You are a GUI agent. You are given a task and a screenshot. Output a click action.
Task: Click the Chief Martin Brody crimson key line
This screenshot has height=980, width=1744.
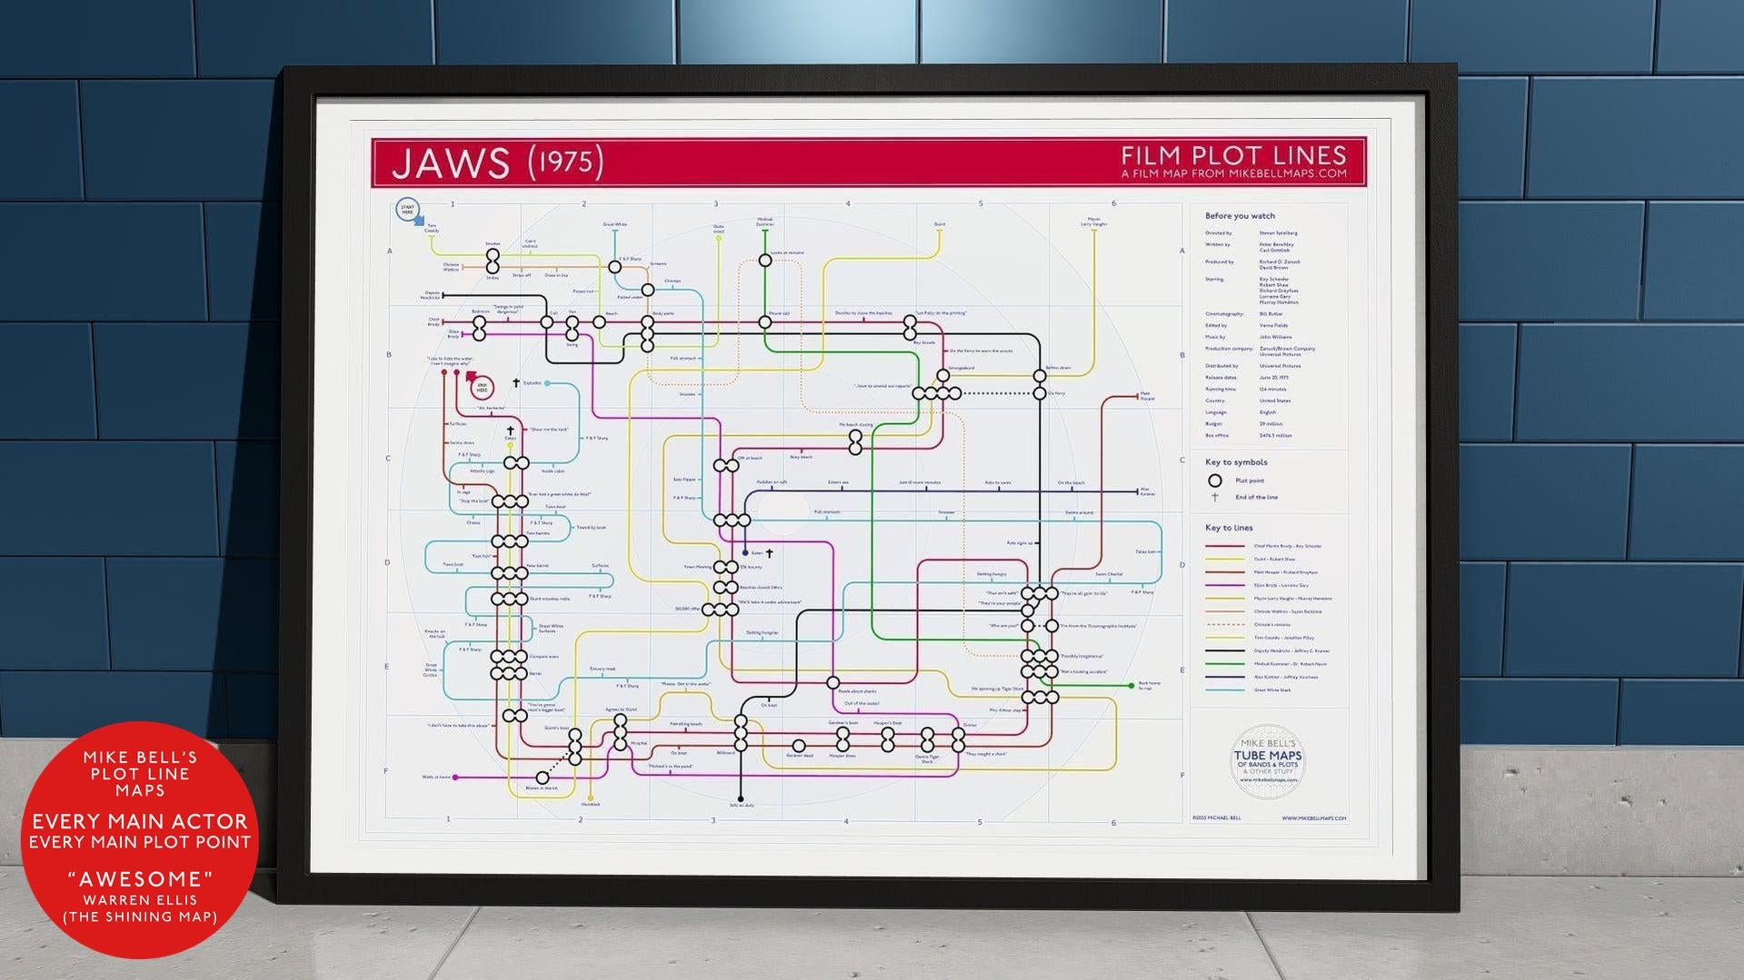(x=1224, y=547)
